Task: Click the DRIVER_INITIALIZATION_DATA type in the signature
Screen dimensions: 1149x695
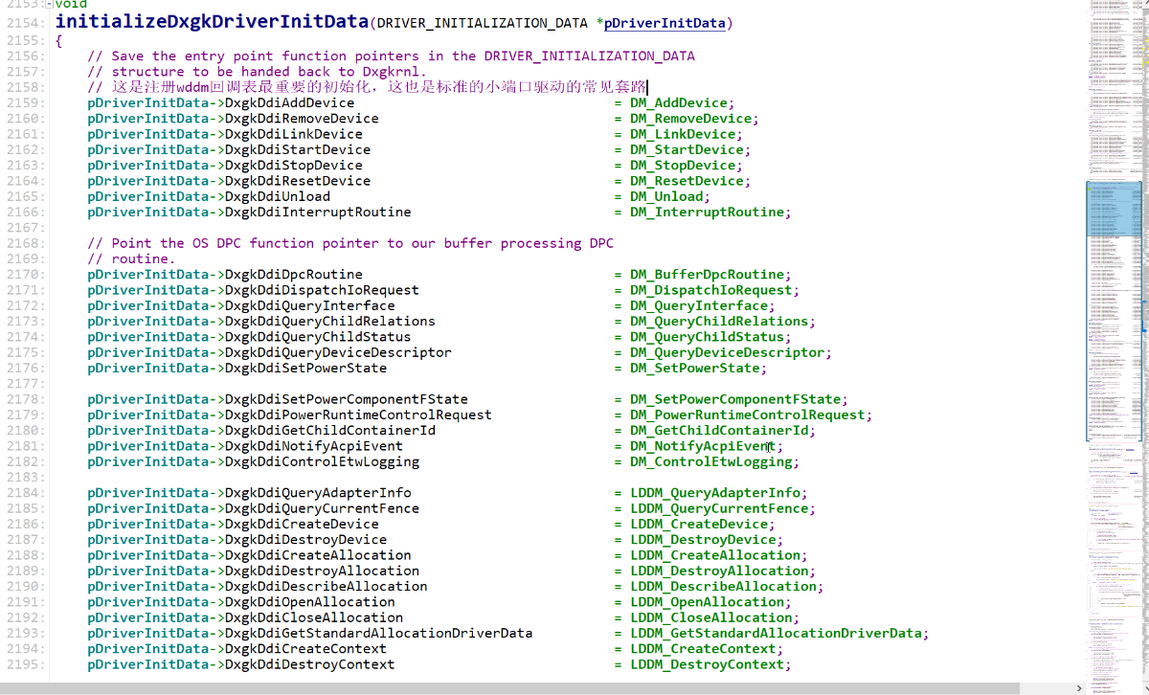Action: (484, 23)
